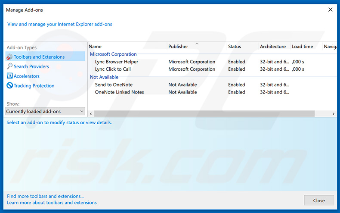Image resolution: width=340 pixels, height=213 pixels.
Task: Select the OneNote Linked Notes add-on
Action: tap(119, 92)
